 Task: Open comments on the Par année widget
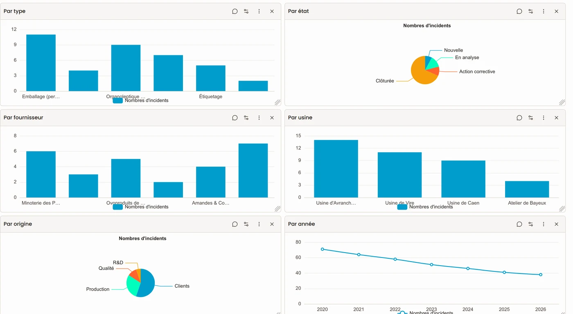[519, 224]
